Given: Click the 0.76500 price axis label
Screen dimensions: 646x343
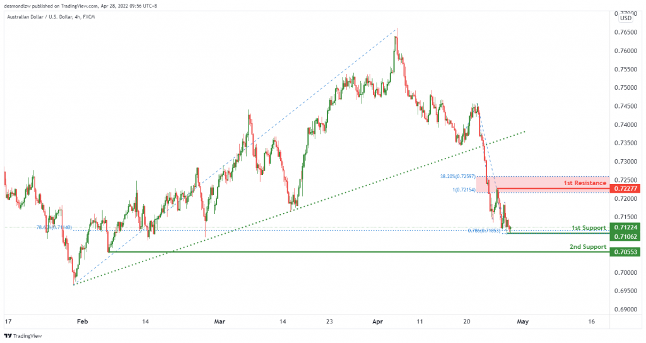Looking at the screenshot, I should point(625,32).
